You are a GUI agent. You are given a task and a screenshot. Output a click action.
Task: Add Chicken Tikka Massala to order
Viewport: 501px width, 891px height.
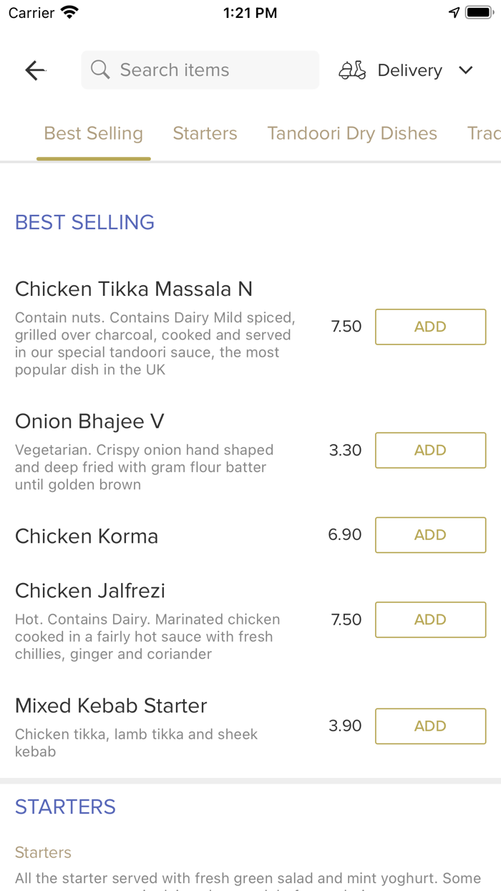430,327
